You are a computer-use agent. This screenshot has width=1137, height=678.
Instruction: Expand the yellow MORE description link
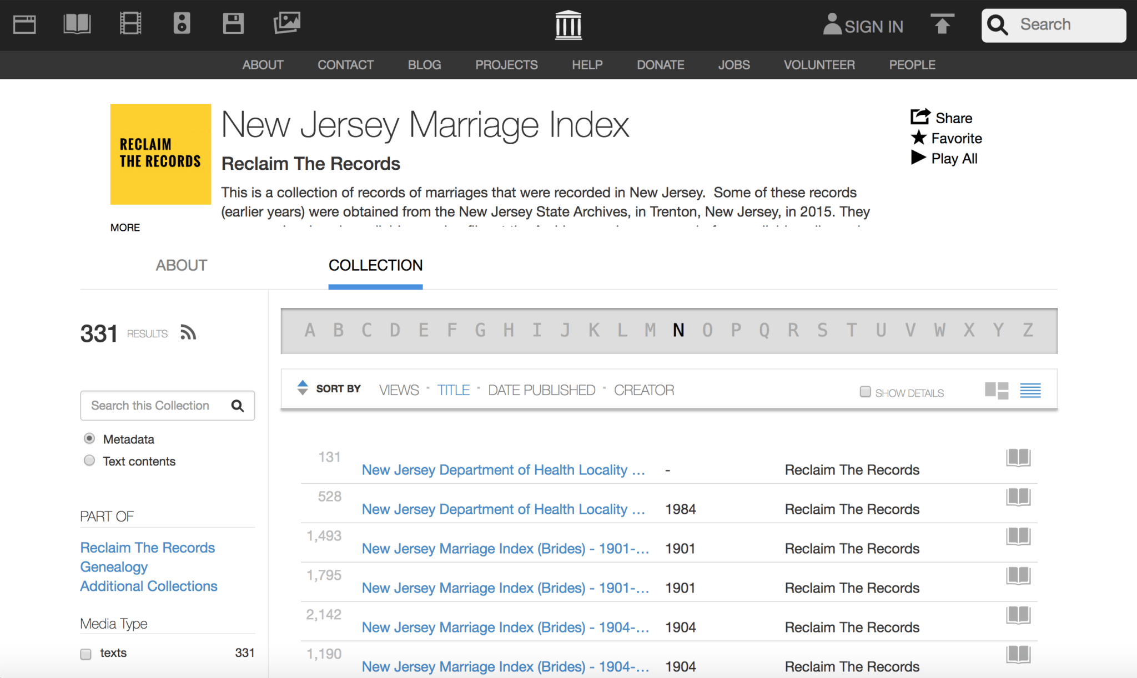(x=125, y=227)
